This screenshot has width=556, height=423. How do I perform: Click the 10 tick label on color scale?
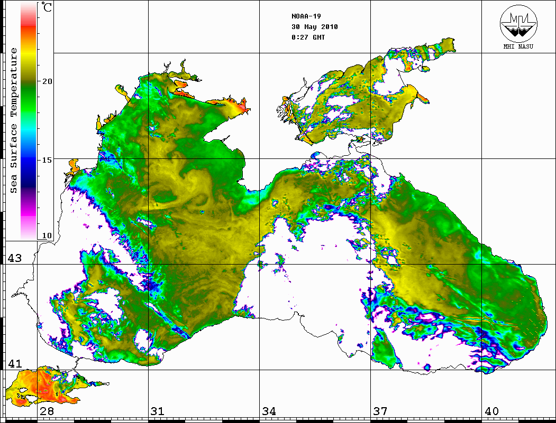tap(47, 236)
